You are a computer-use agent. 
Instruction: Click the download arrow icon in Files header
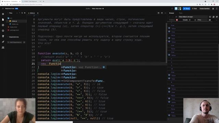click(17, 13)
